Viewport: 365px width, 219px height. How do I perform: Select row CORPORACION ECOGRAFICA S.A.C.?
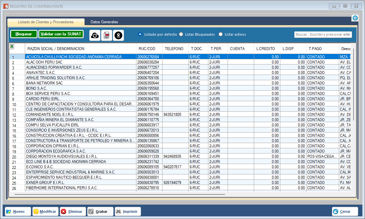pyautogui.click(x=180, y=151)
